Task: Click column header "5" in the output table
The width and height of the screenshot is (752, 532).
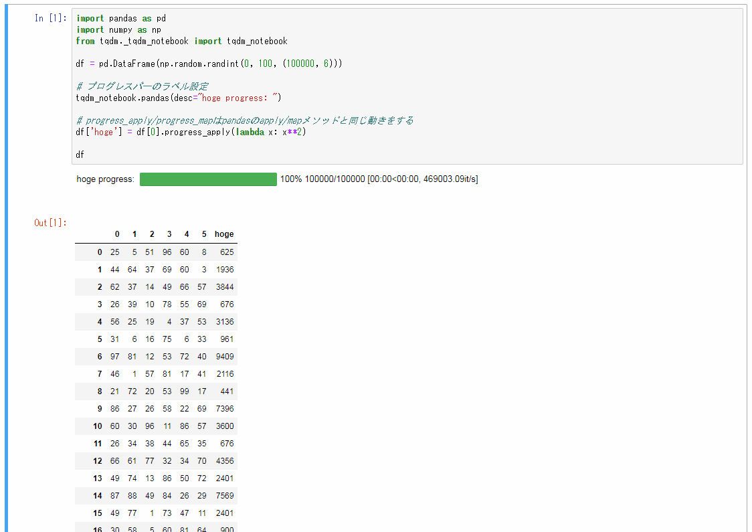Action: point(203,234)
